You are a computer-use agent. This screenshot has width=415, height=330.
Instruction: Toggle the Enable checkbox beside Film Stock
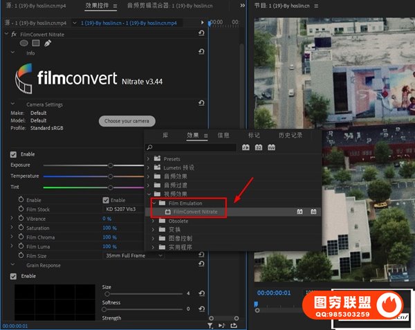click(106, 200)
